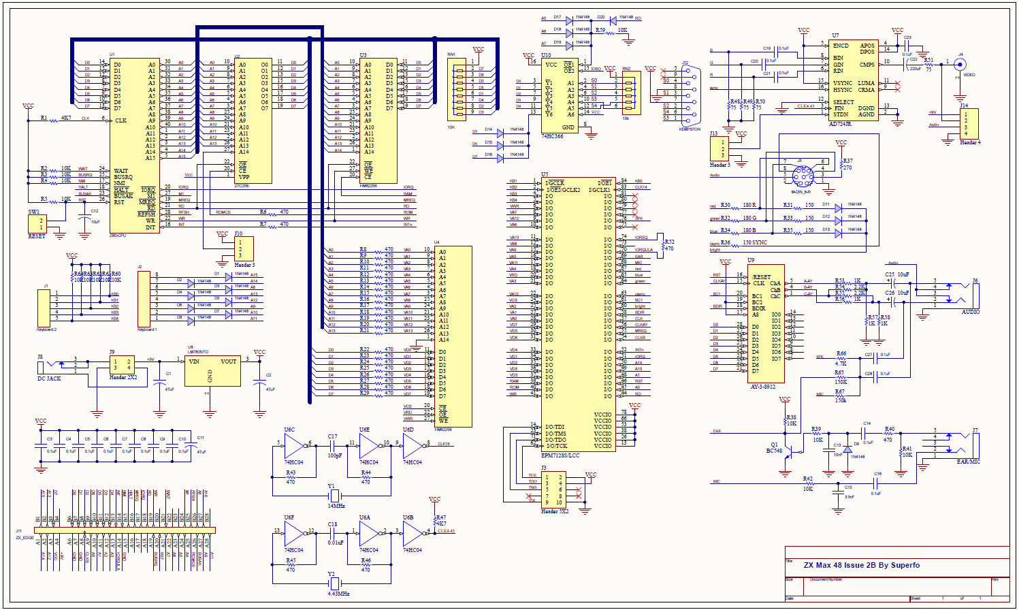Click the 74HC366 buffer chip U10
This screenshot has width=1019, height=612.
tap(560, 96)
